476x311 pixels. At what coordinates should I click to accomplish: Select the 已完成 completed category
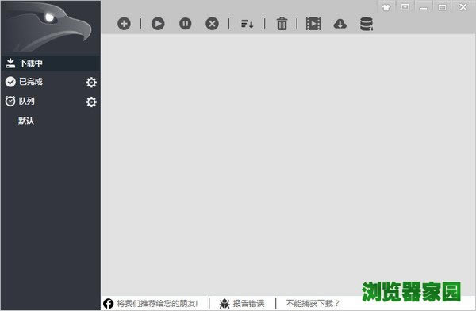tap(31, 82)
